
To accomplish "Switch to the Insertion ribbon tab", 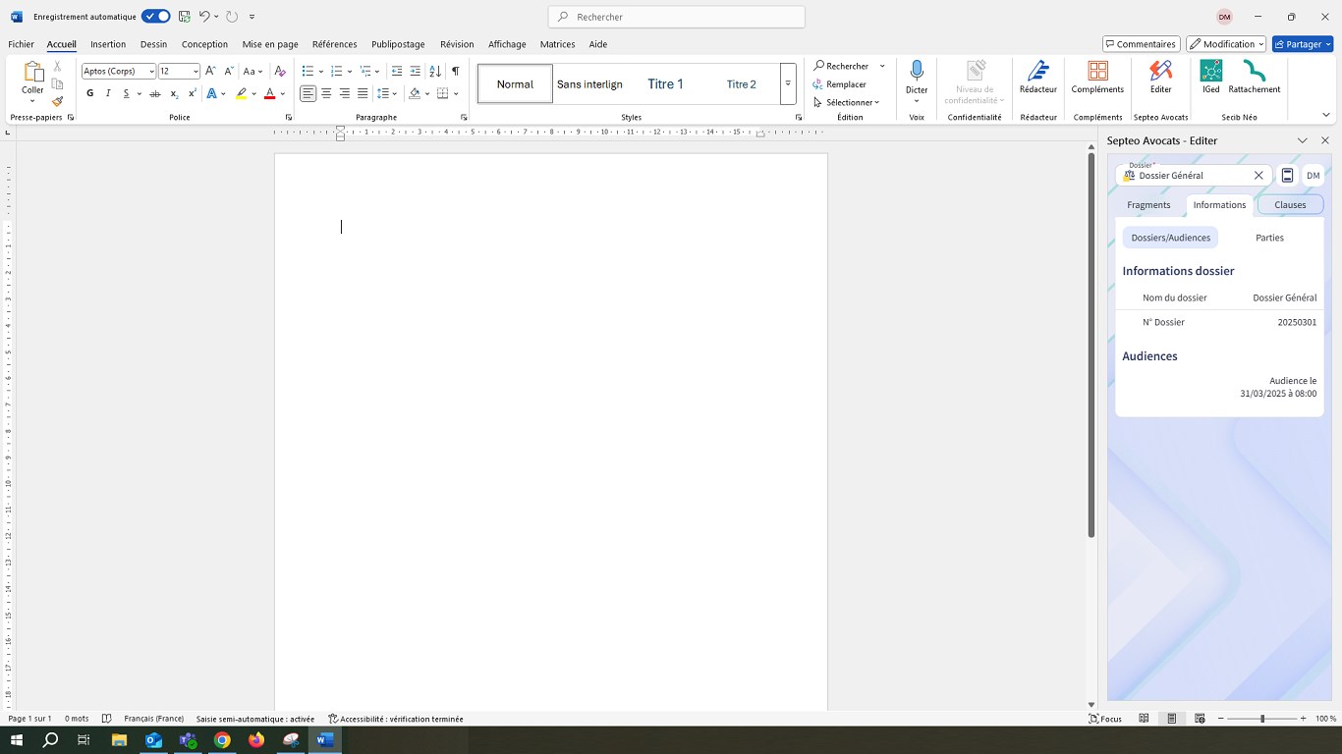I will (108, 44).
